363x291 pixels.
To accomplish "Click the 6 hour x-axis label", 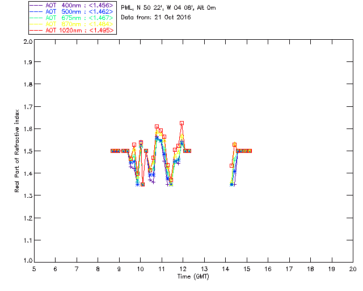I will click(x=56, y=269).
